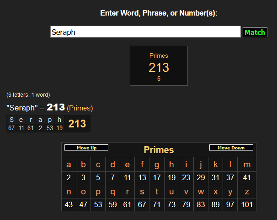Image resolution: width=277 pixels, height=220 pixels.
Task: Click the 213 total in the breakdown row
Action: (77, 124)
